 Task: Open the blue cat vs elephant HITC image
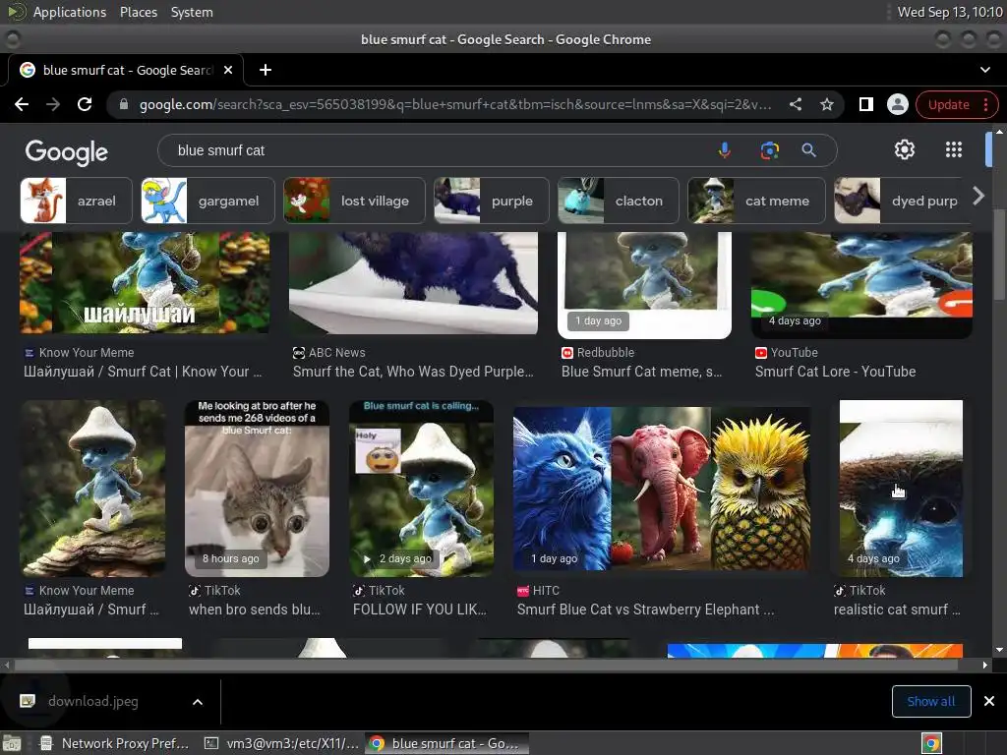(x=662, y=488)
